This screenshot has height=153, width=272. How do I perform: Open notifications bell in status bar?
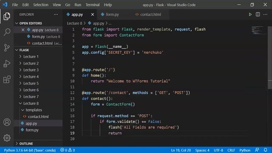pos(265,150)
